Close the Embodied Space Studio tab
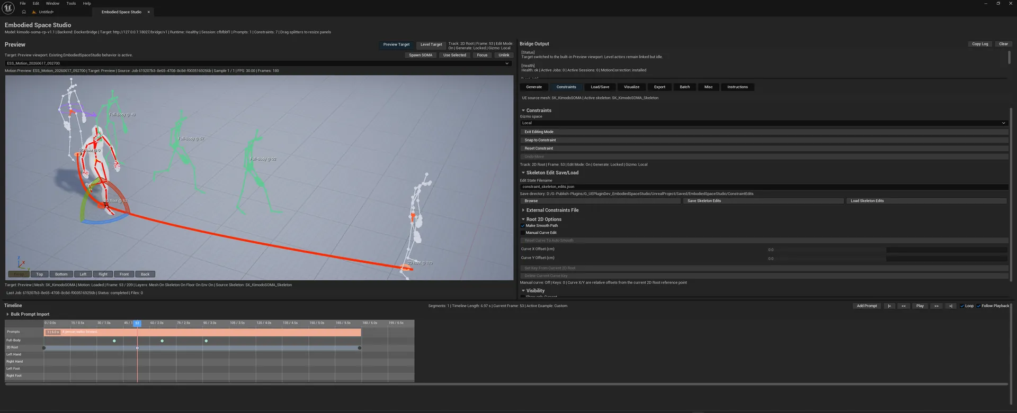 pos(148,12)
